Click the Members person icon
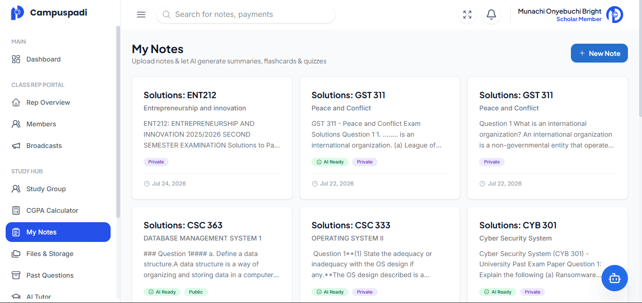 point(16,124)
